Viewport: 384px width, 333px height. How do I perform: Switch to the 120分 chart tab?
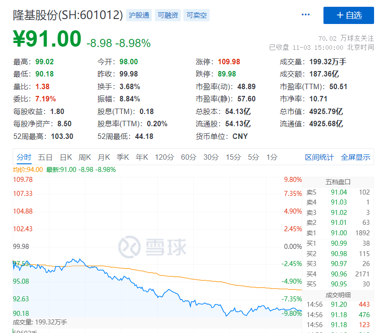[x=164, y=157]
